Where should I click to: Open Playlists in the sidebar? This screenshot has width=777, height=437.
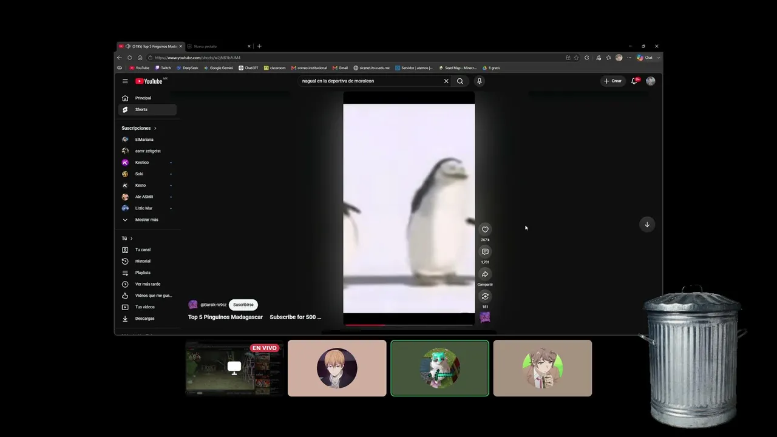[148, 273]
